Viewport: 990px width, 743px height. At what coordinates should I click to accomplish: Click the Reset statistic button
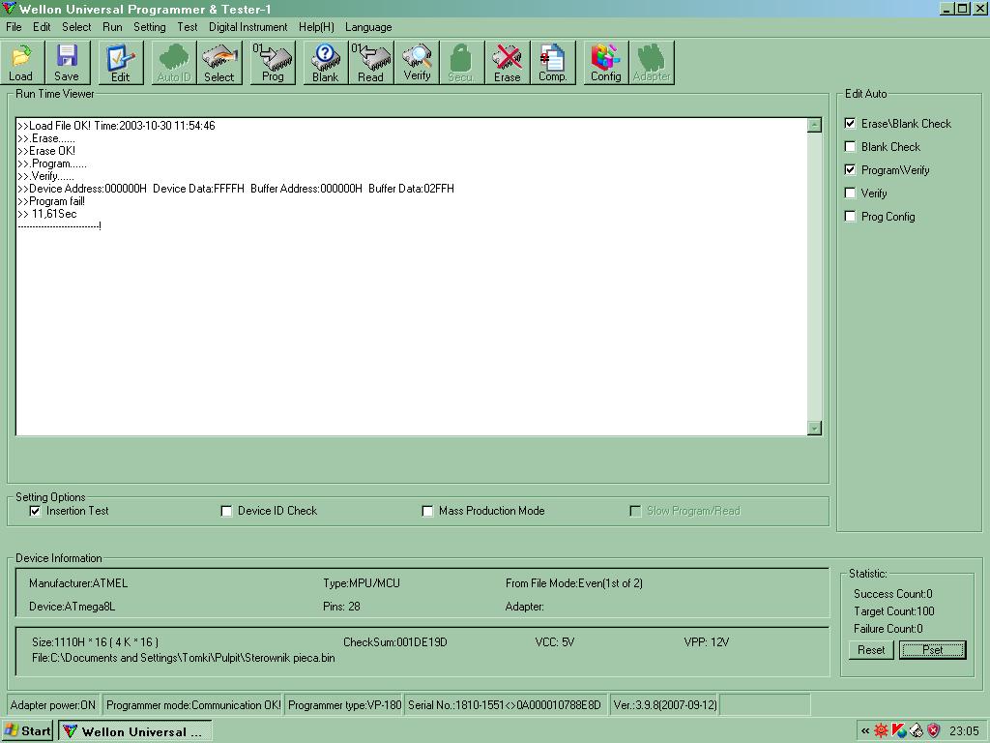click(x=871, y=650)
